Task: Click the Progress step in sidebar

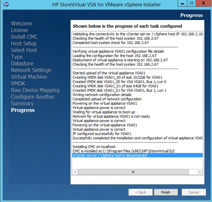Action: [x=23, y=110]
